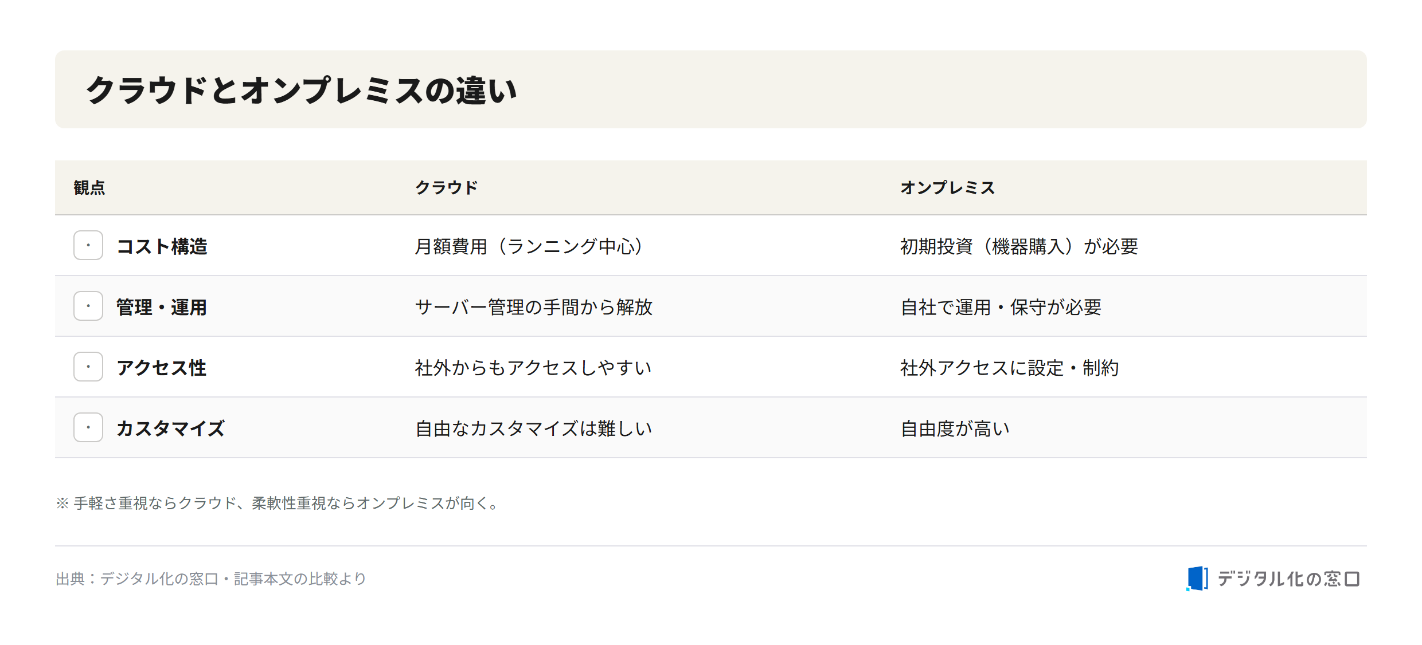The height and width of the screenshot is (645, 1422).
Task: Click the デジタル化の窓口 brand text
Action: pyautogui.click(x=1288, y=579)
